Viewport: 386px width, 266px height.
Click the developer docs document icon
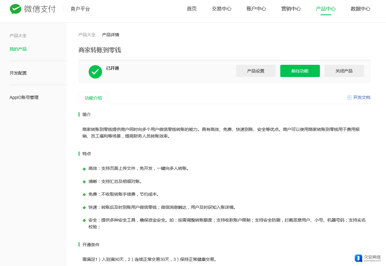(349, 98)
